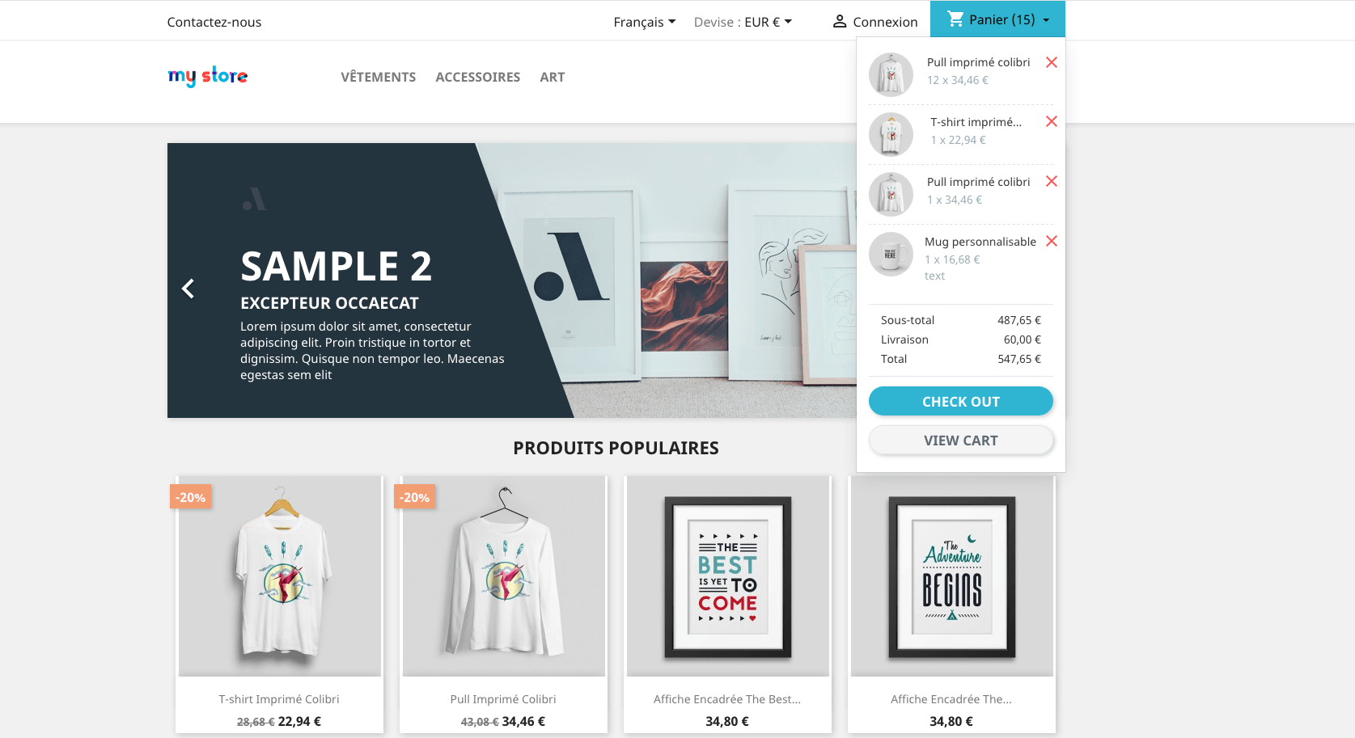Go to the Art category

tap(553, 77)
